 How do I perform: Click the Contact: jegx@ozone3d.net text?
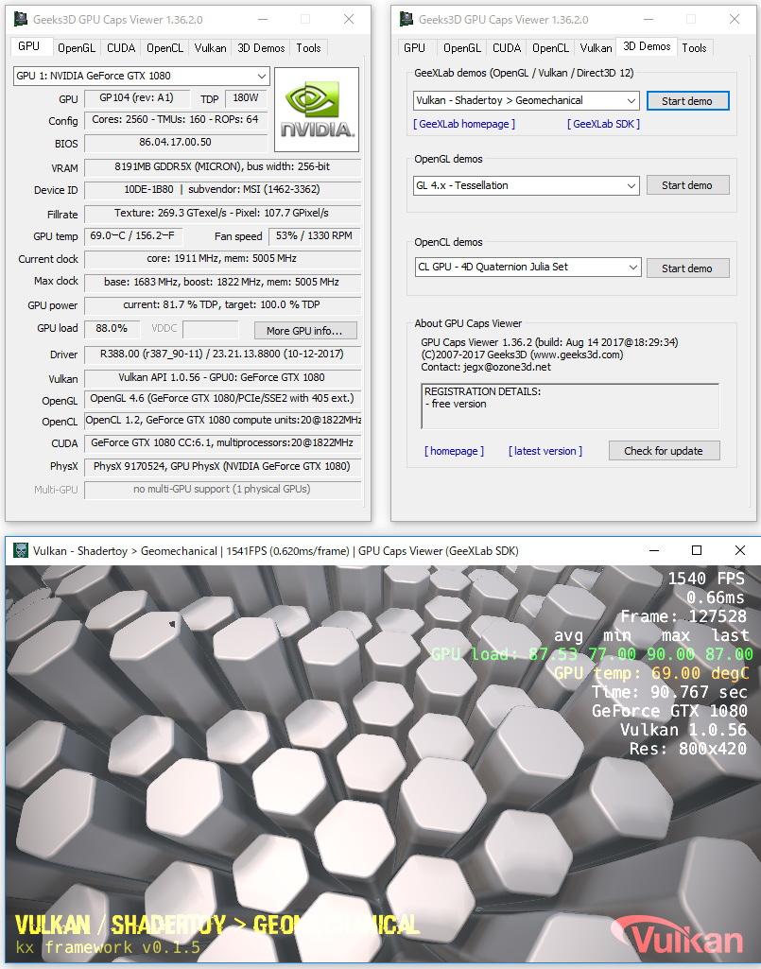coord(486,367)
